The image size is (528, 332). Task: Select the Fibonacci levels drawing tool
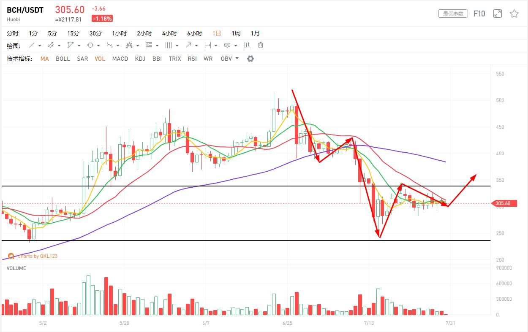[x=149, y=45]
